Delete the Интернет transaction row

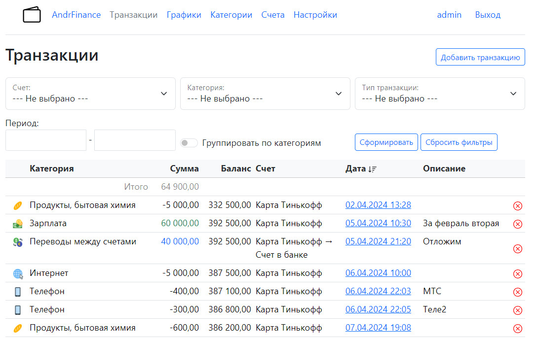click(x=517, y=273)
